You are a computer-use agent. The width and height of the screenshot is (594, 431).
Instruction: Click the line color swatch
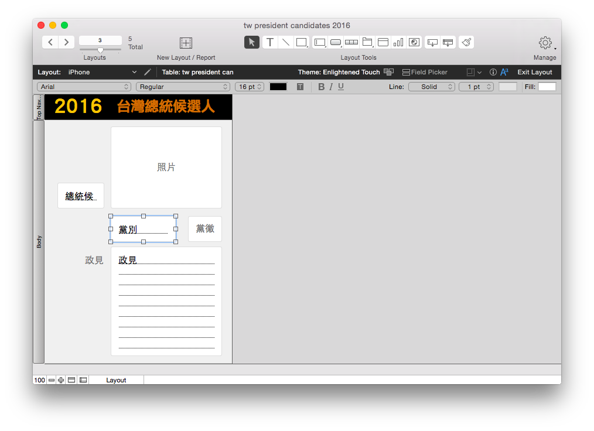tap(508, 87)
